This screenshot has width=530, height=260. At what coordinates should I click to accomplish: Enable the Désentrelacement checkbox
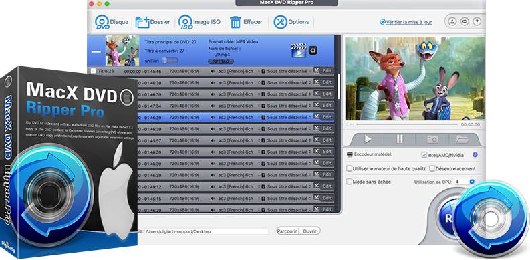point(432,168)
